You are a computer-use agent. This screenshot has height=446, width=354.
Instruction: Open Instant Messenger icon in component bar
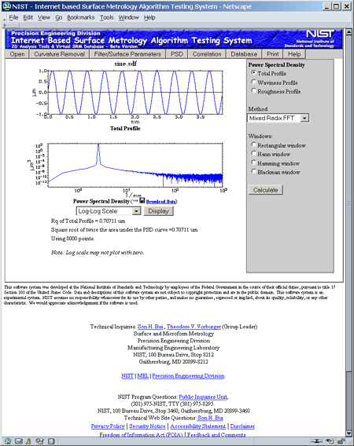point(28,441)
